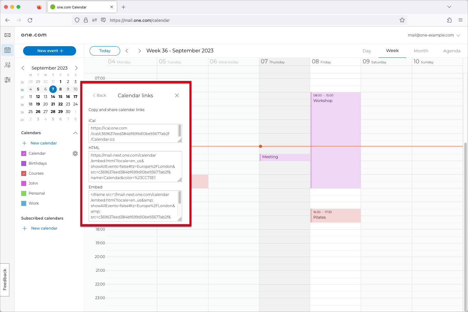Click Back in Calendar links popup

(x=100, y=95)
